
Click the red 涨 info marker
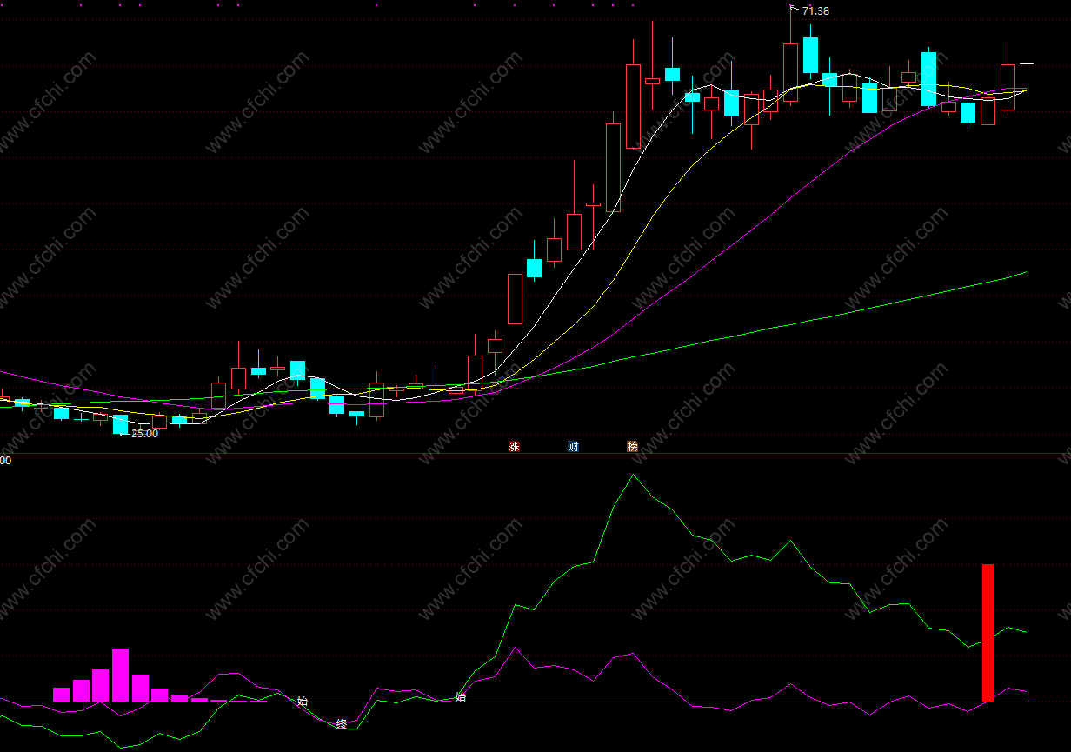[514, 447]
